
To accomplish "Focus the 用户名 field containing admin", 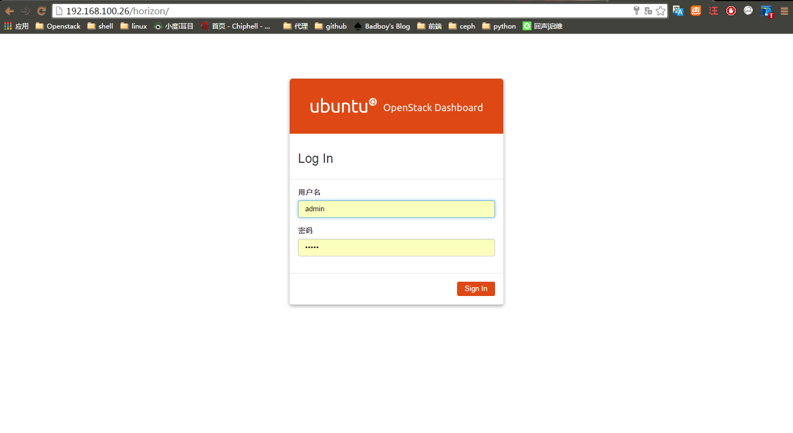I will pyautogui.click(x=397, y=209).
